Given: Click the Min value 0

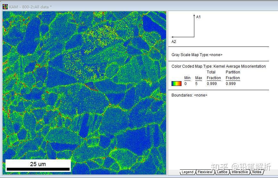Looking at the screenshot, I should [185, 84].
